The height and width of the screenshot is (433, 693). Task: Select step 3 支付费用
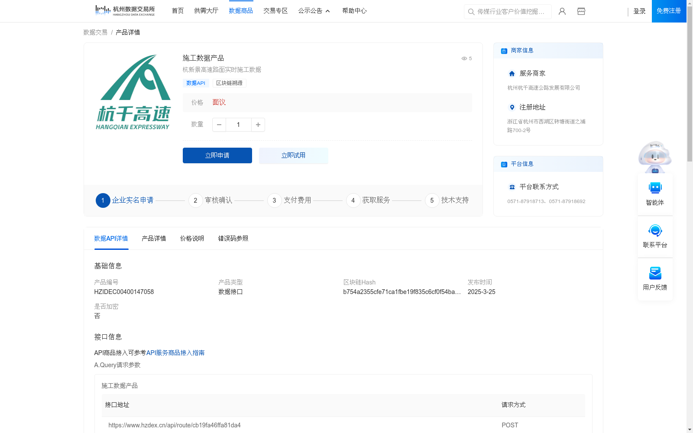[x=289, y=200]
